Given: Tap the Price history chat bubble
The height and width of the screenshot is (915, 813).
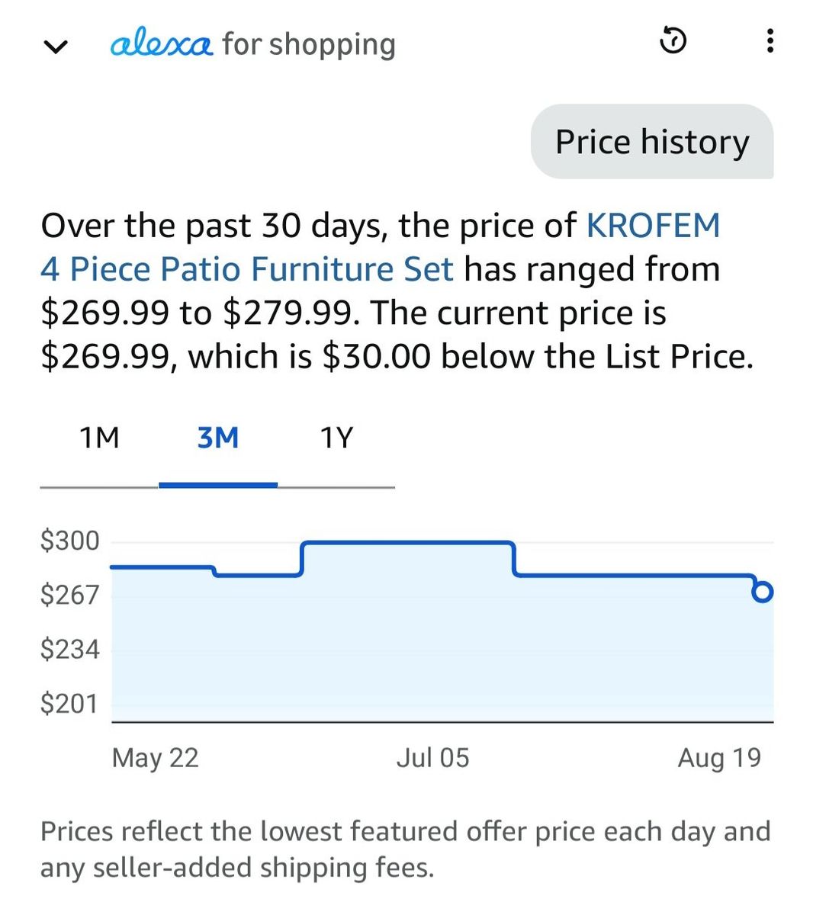Looking at the screenshot, I should [x=652, y=142].
